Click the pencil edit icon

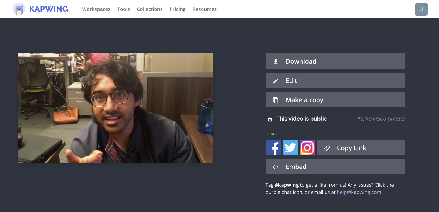click(276, 81)
